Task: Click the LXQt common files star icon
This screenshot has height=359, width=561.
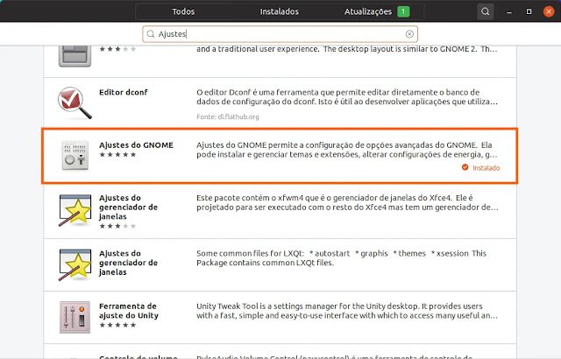Action: 75,265
